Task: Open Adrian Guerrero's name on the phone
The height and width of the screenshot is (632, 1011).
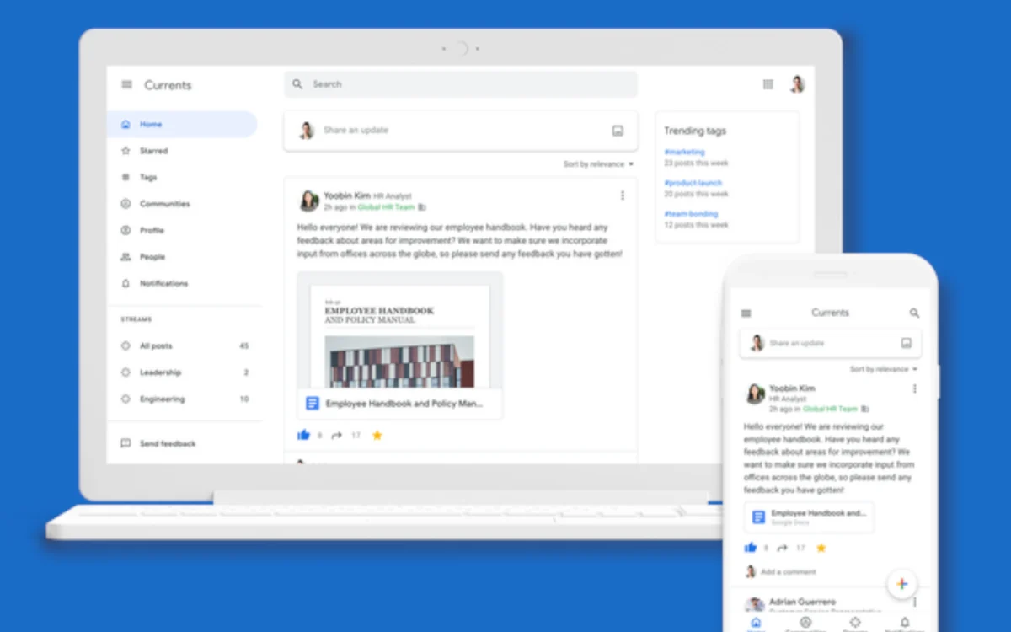Action: [x=803, y=602]
